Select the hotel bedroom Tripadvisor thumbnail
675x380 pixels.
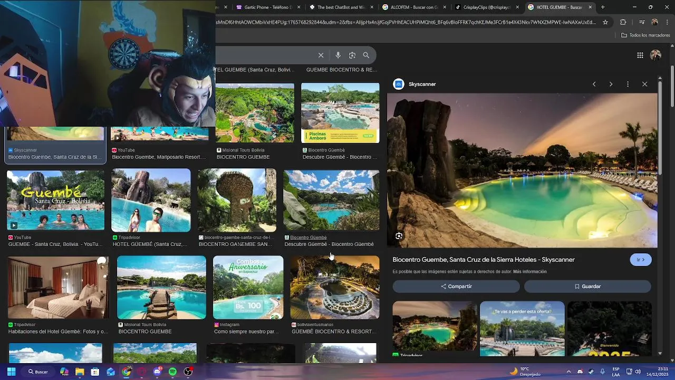pos(58,288)
